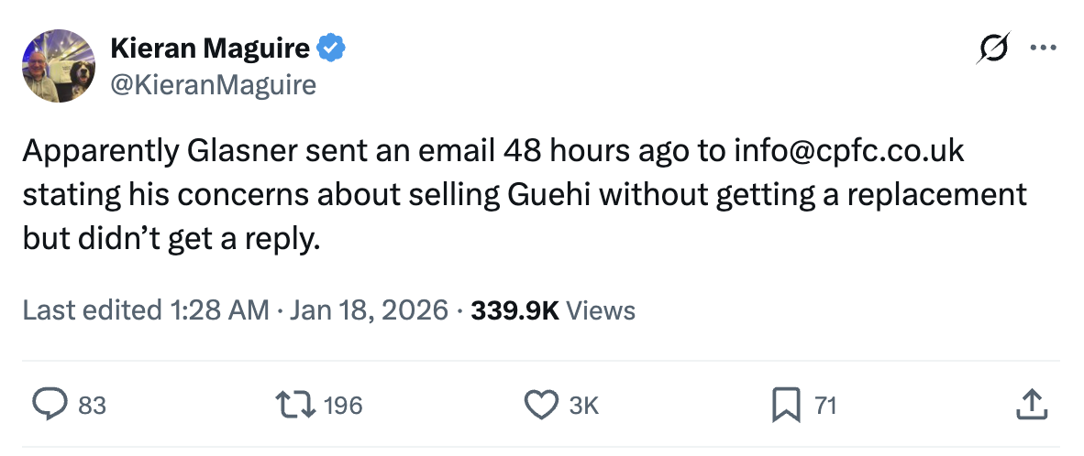
Task: Bookmark the tweet with the bookmark icon
Action: (x=785, y=404)
